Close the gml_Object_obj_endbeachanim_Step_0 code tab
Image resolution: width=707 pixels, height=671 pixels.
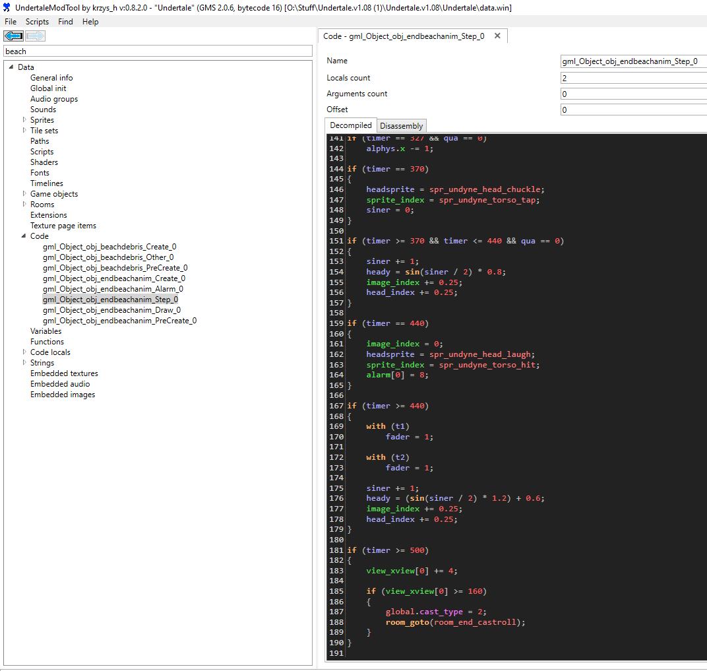pos(497,36)
